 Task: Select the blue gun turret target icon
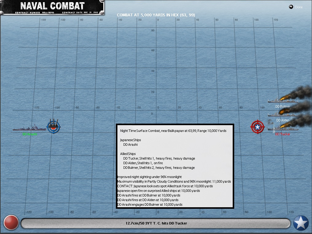coord(53,126)
